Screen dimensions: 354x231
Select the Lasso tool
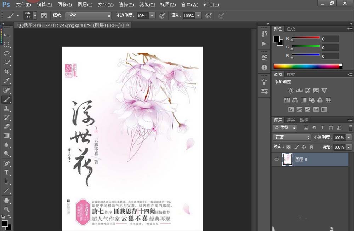(x=6, y=53)
